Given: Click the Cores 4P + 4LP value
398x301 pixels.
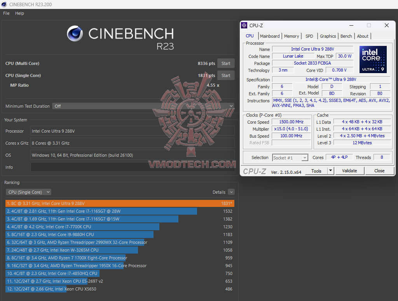Looking at the screenshot, I should pos(339,157).
